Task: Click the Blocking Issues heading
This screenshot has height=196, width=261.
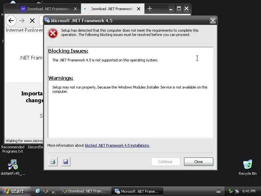Action: coord(68,51)
